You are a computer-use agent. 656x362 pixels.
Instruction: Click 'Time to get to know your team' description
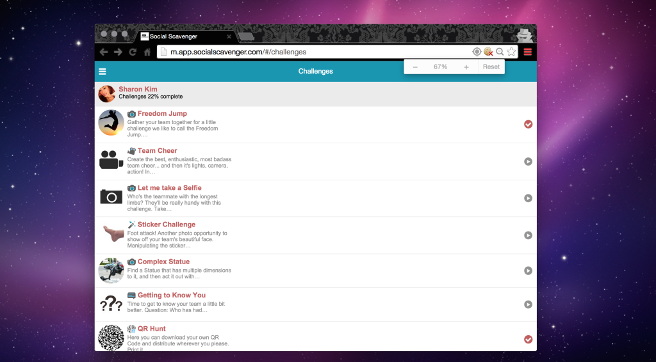click(x=176, y=307)
